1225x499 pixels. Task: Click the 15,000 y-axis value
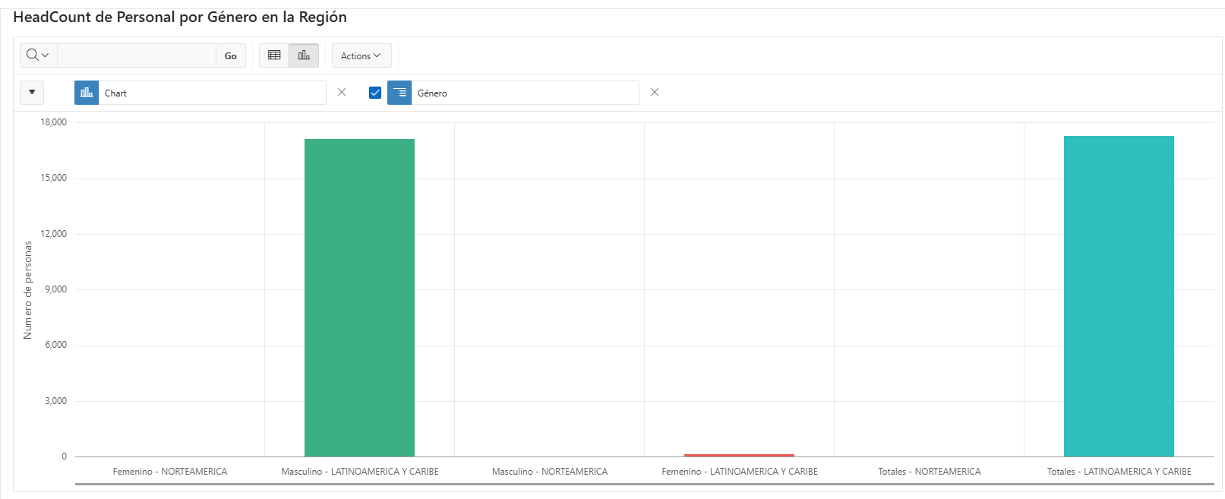(x=54, y=178)
